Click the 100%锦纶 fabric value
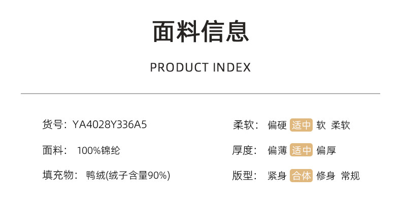This screenshot has width=401, height=210. point(98,150)
